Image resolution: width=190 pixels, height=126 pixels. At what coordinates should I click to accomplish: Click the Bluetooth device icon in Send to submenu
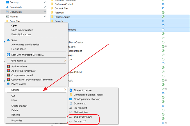[70, 90]
